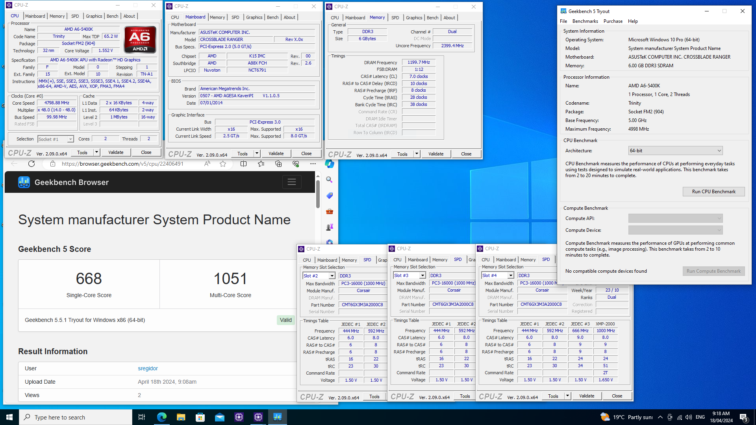
Task: Open File Explorer from the taskbar
Action: (181, 417)
